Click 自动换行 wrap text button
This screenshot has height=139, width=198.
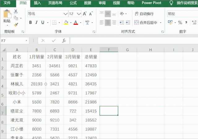144,14
